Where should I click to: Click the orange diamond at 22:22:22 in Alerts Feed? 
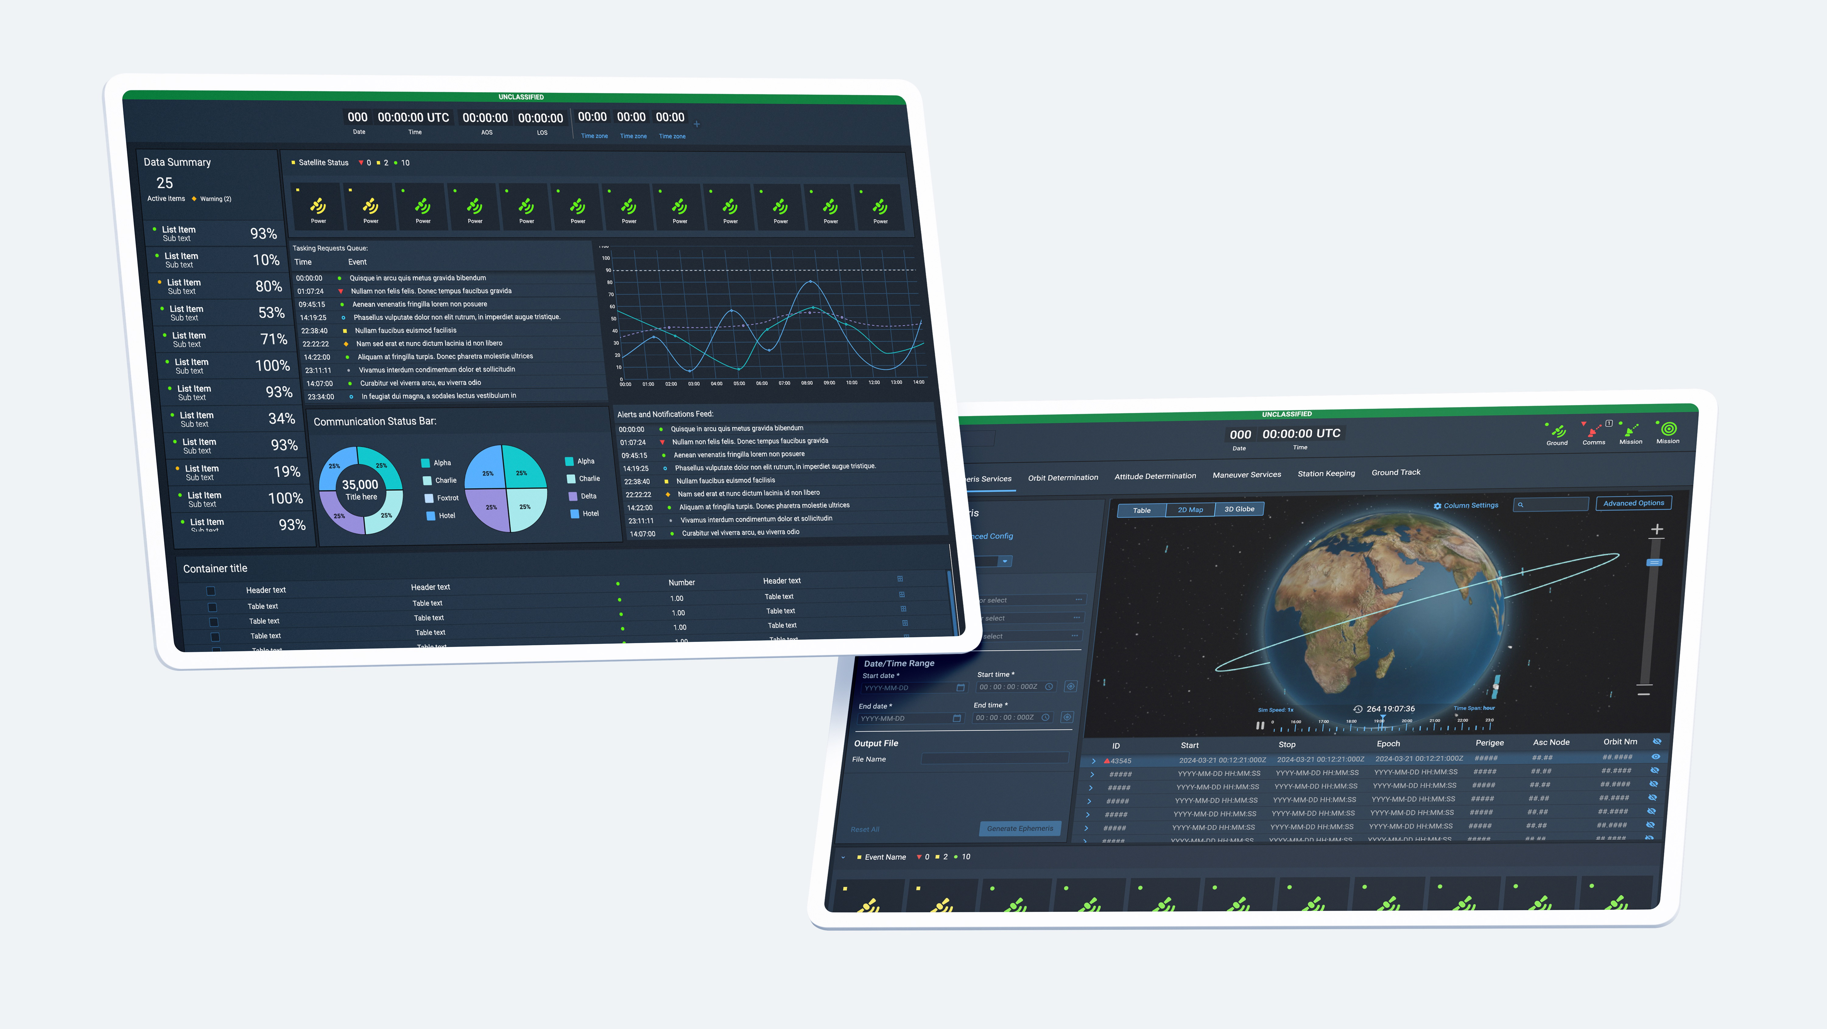[x=667, y=494]
